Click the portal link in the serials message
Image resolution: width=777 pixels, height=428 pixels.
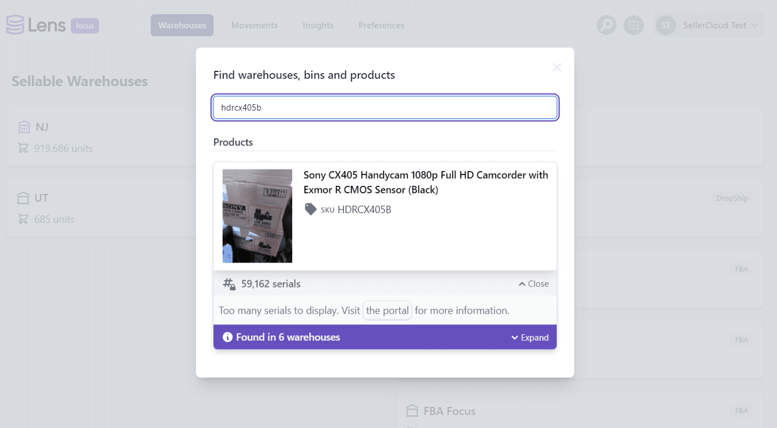[x=387, y=310]
